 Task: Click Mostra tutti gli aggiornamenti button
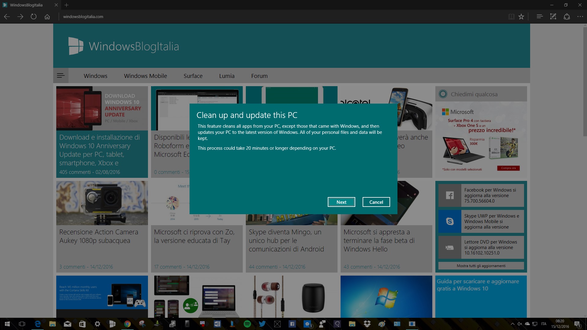tap(481, 266)
